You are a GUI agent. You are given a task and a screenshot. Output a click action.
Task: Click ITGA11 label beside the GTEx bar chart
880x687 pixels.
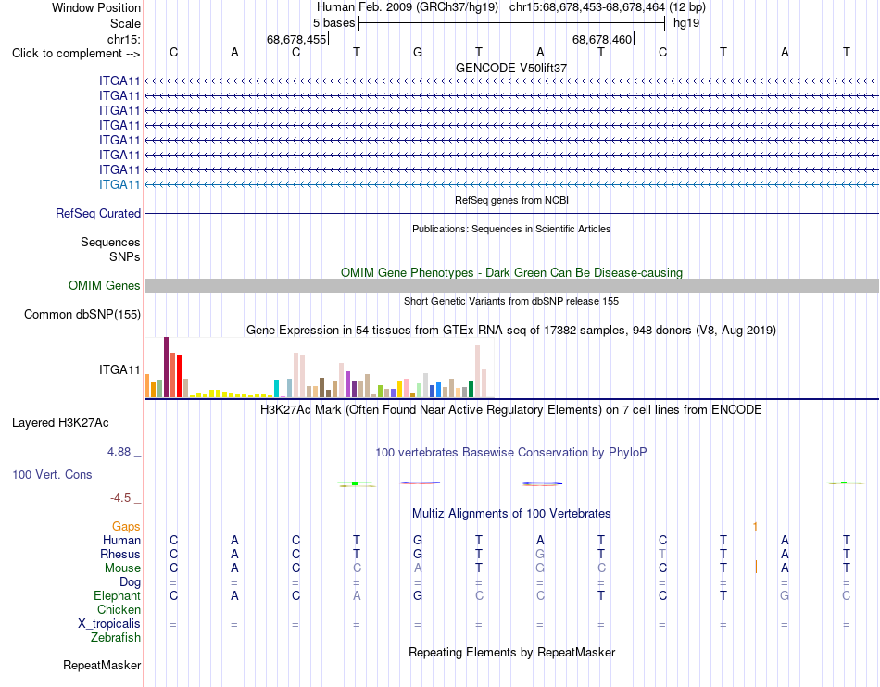point(119,369)
